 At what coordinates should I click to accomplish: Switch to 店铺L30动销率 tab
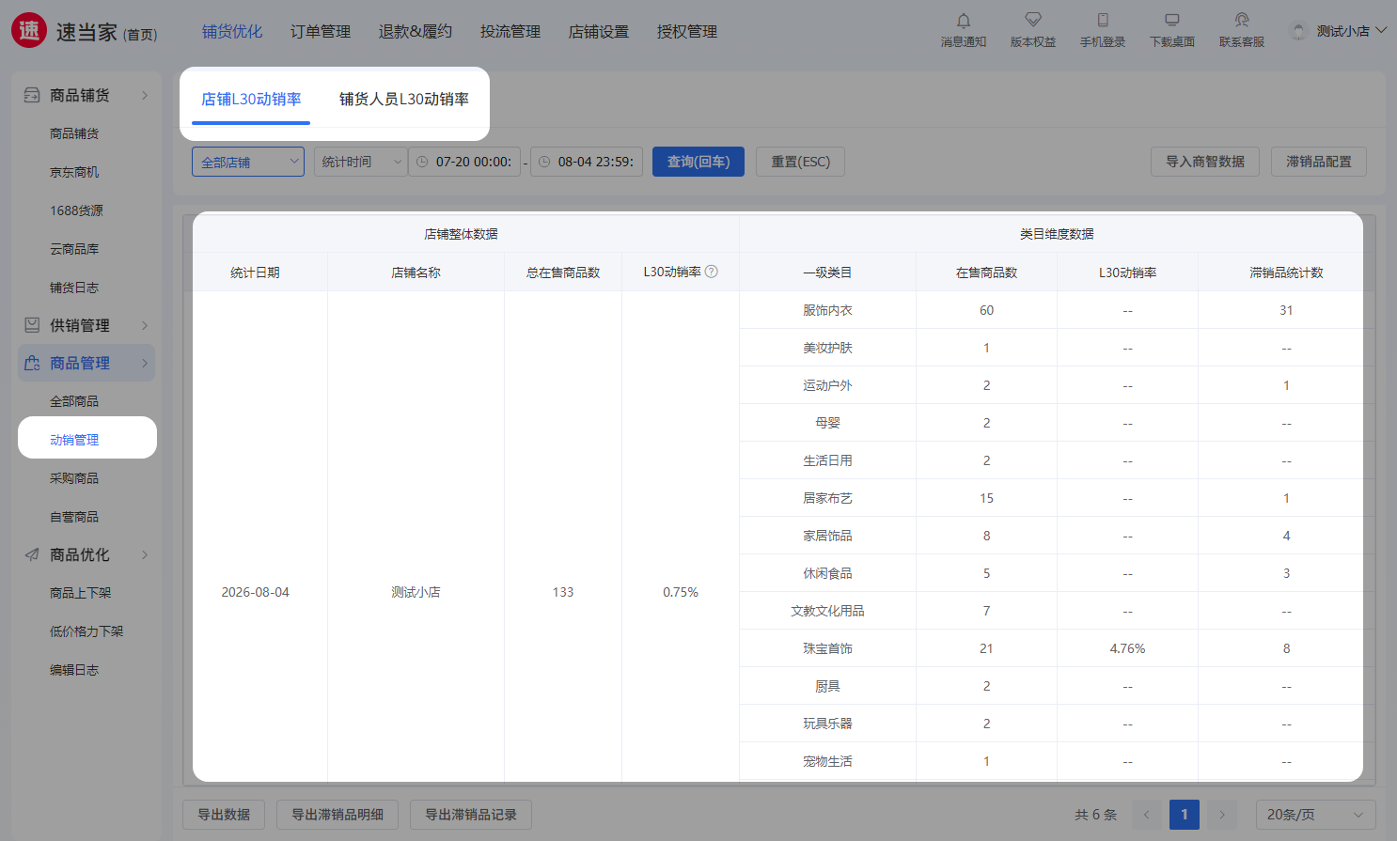pos(251,99)
